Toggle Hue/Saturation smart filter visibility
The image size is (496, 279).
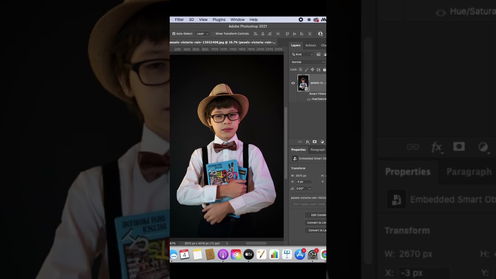click(x=309, y=99)
